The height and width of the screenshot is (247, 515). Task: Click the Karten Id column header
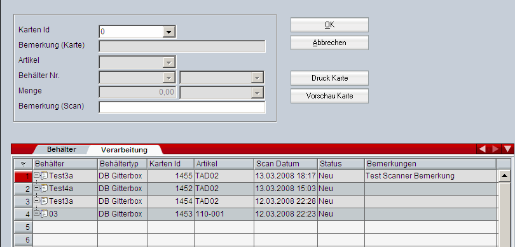point(171,164)
